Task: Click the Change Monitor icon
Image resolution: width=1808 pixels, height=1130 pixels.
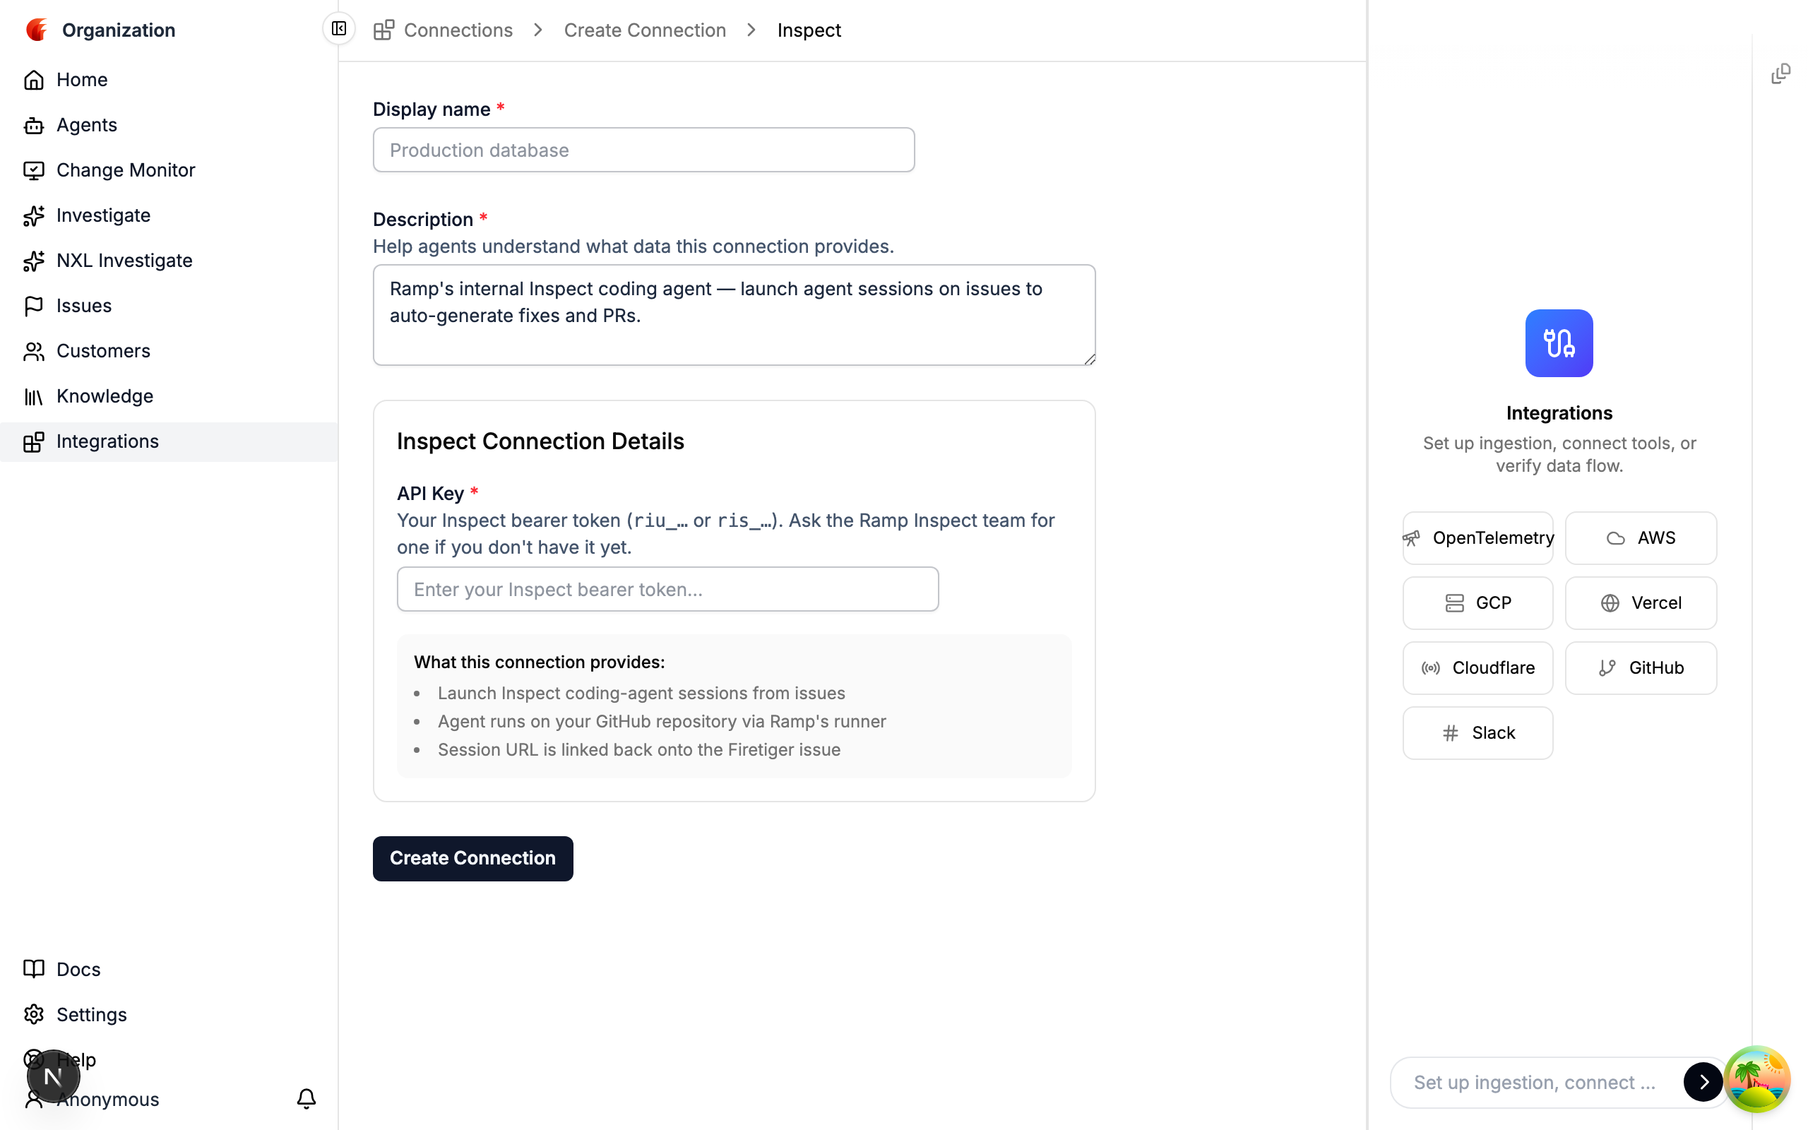Action: pyautogui.click(x=35, y=169)
